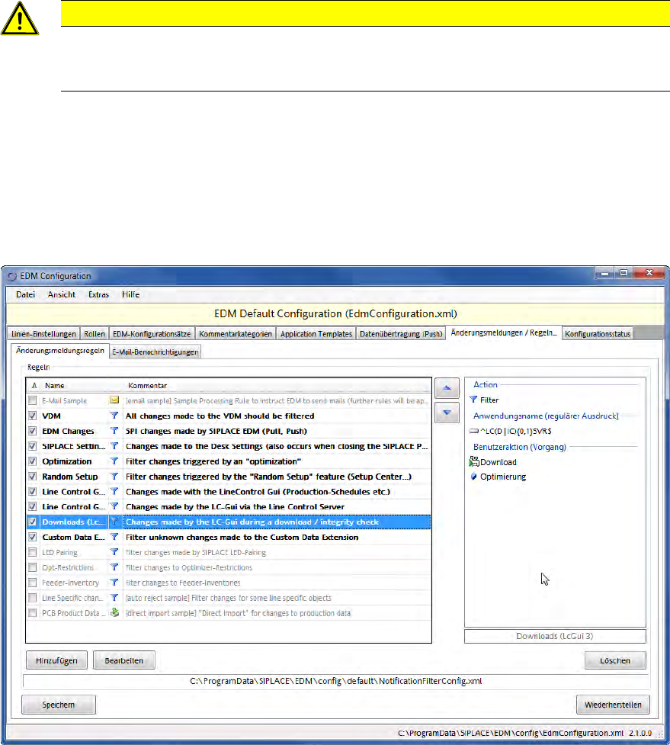
Task: Toggle the Random Setup rule checkbox
Action: [32, 477]
